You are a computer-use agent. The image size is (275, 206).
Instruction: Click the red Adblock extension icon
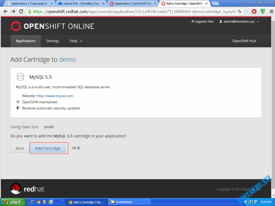pyautogui.click(x=254, y=12)
